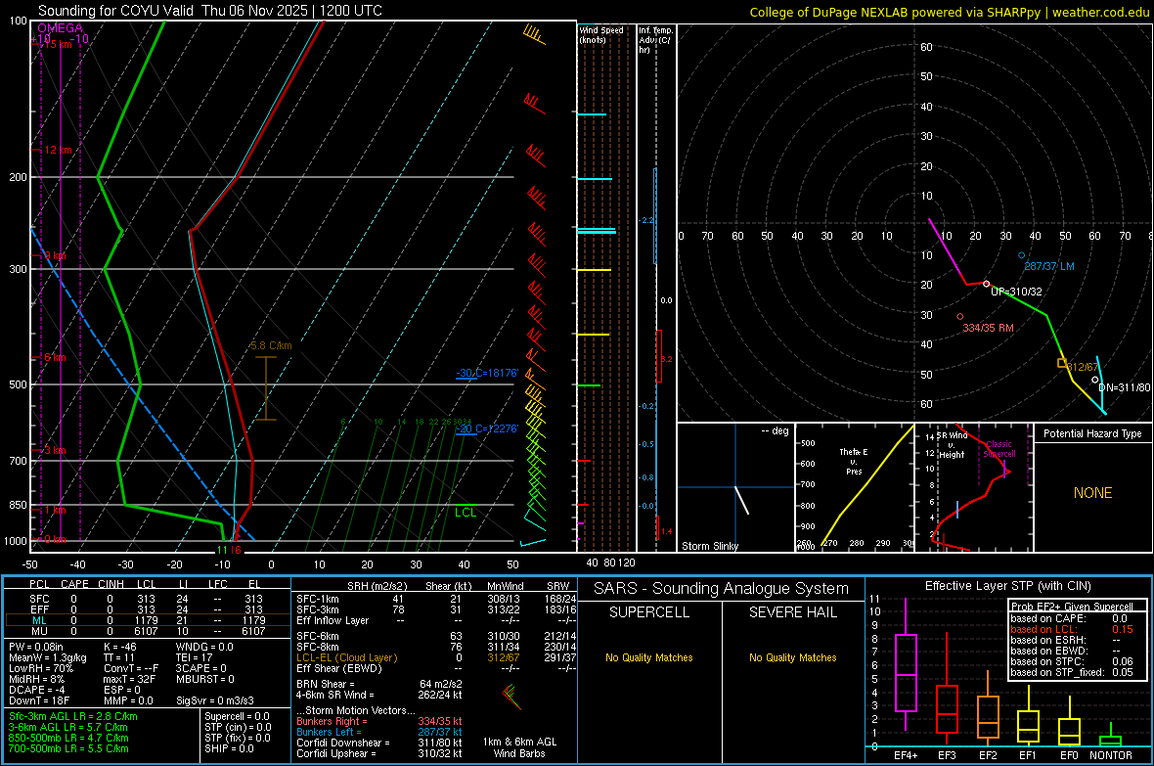Click the 700-500mb LR value

click(x=68, y=748)
